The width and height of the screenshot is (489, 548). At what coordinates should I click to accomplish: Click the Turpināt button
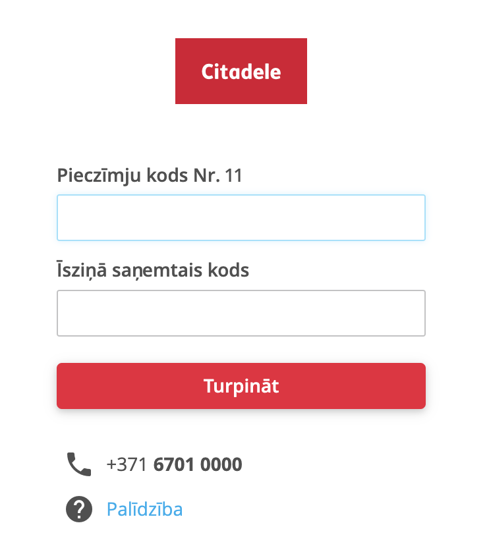241,386
